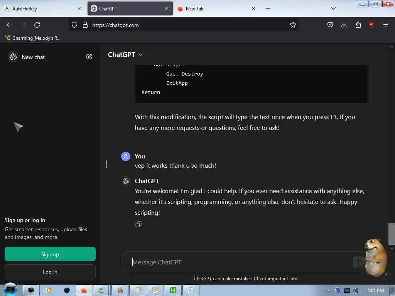This screenshot has width=395, height=296.
Task: Open the extensions puzzle icon
Action: (358, 25)
